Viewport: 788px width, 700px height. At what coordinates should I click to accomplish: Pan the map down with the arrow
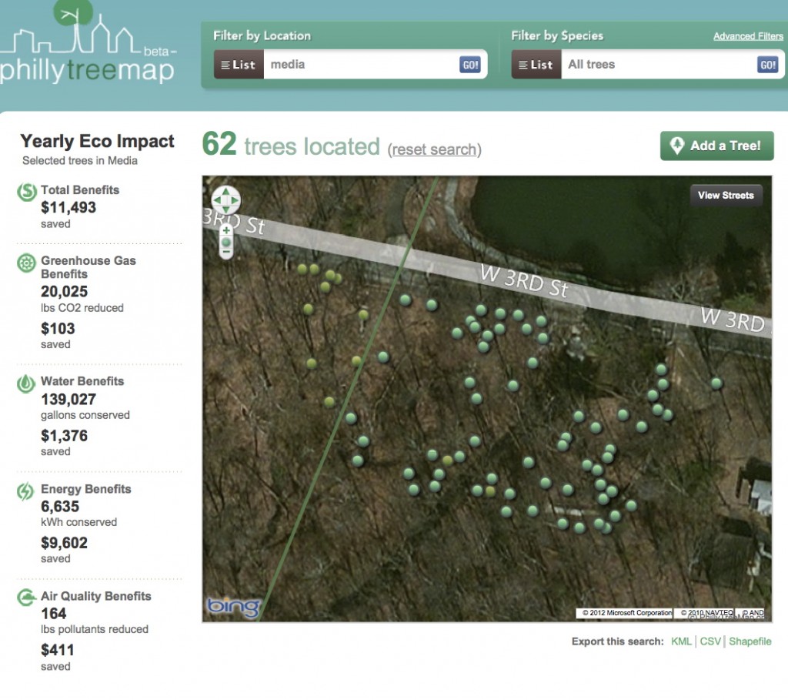click(225, 209)
